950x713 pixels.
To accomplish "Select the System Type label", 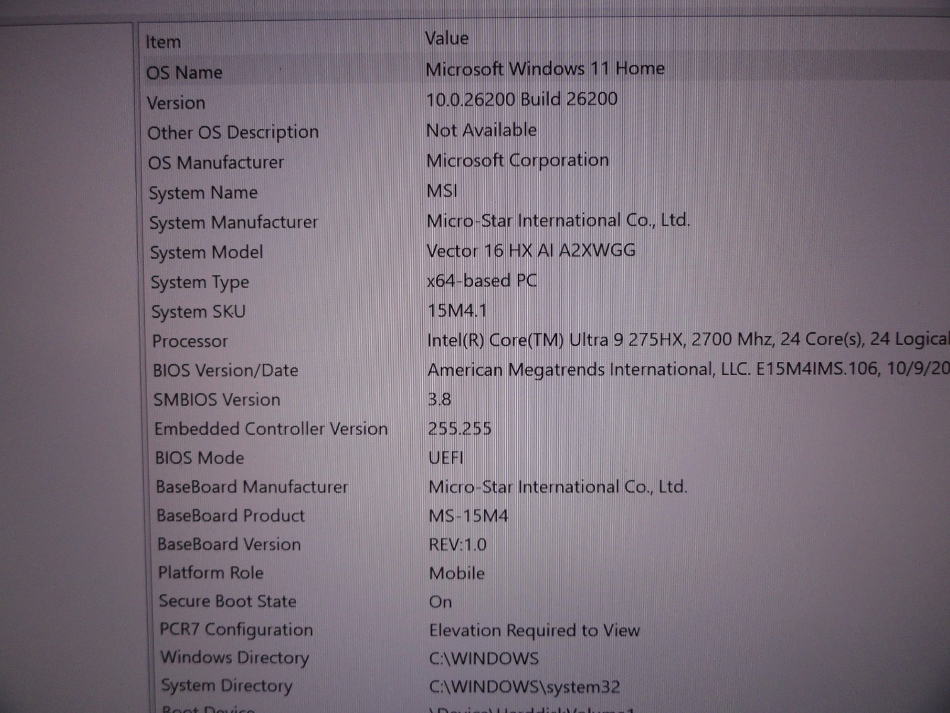I will (x=200, y=283).
